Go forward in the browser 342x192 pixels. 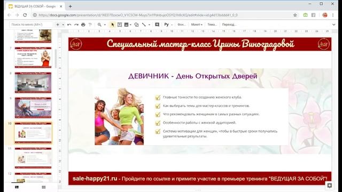(x=17, y=15)
